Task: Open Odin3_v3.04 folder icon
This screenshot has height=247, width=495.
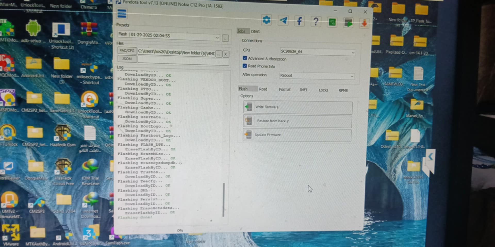Action: click(x=64, y=204)
